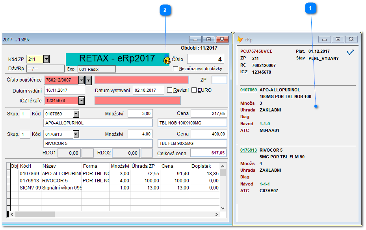Screen dimensions: 366x230
Task: Click the table's vertical scrollbar down arrow
Action: coord(223,208)
